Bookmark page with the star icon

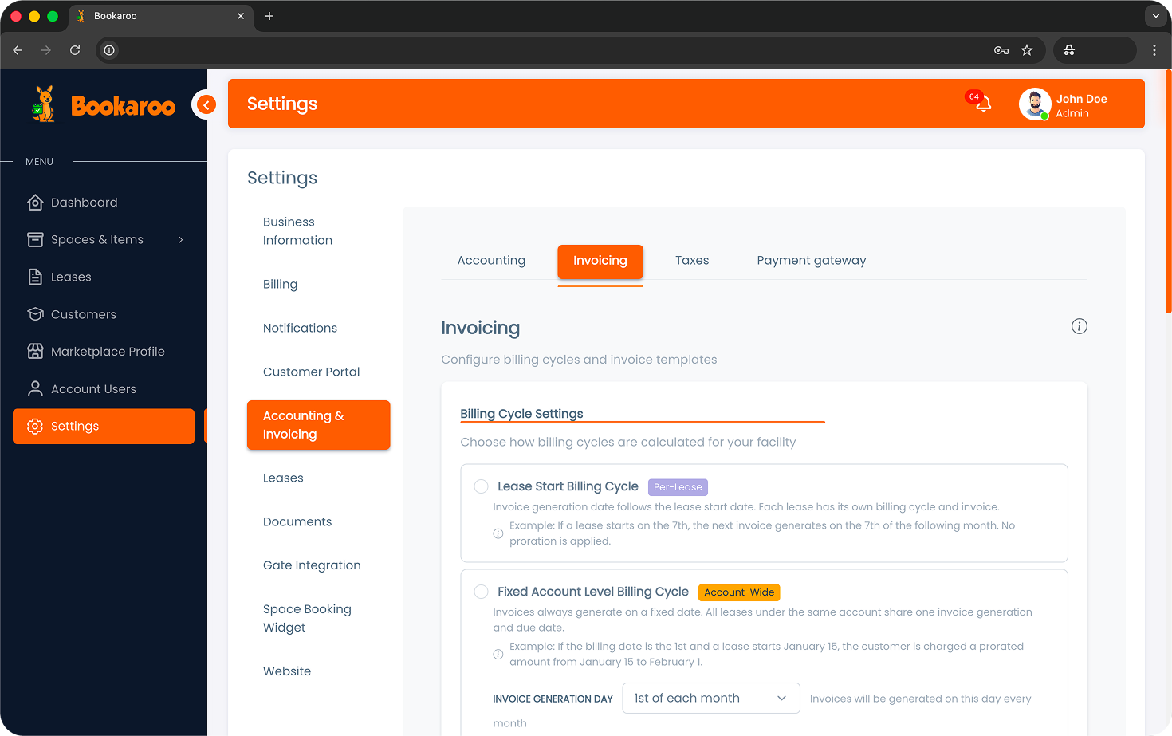(1027, 50)
